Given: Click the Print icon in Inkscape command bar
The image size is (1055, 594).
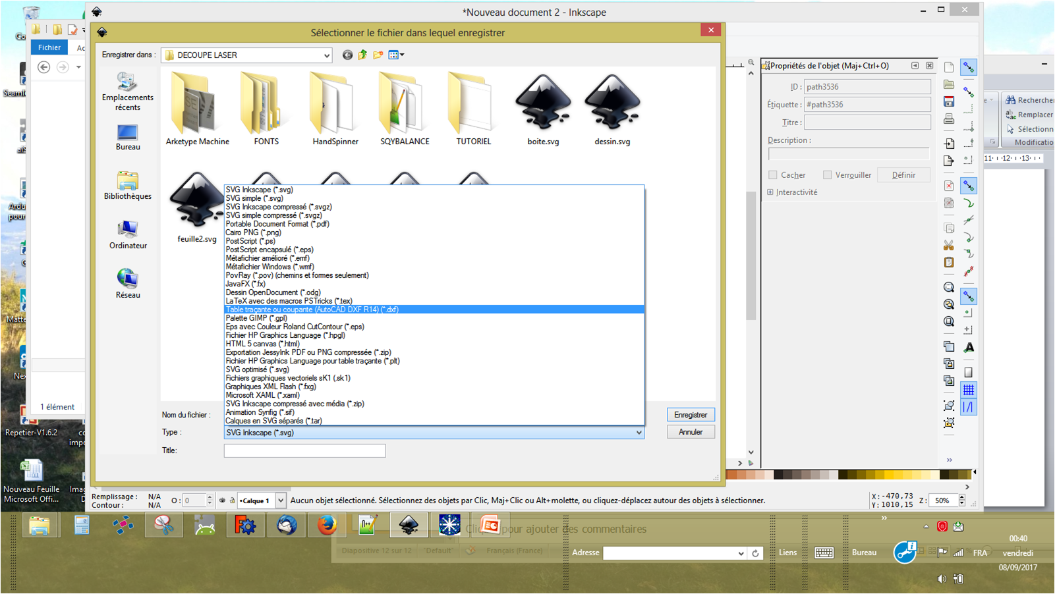Looking at the screenshot, I should pyautogui.click(x=949, y=119).
